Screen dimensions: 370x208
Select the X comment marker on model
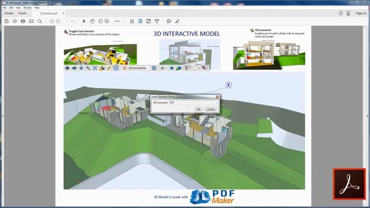tap(228, 85)
